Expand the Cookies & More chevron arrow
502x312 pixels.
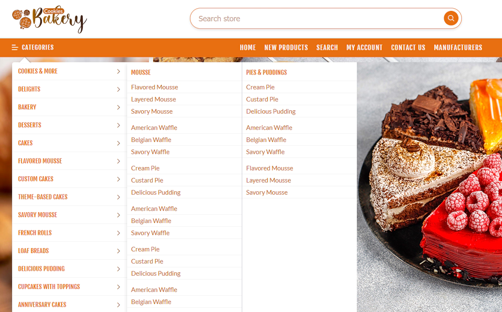pyautogui.click(x=118, y=71)
